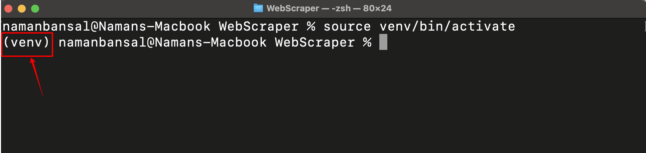The image size is (646, 153).
Task: Click "WebScraper" directory on the first prompt line
Action: tap(259, 27)
